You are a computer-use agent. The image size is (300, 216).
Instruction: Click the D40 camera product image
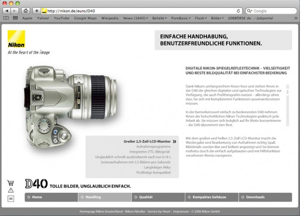click(71, 107)
